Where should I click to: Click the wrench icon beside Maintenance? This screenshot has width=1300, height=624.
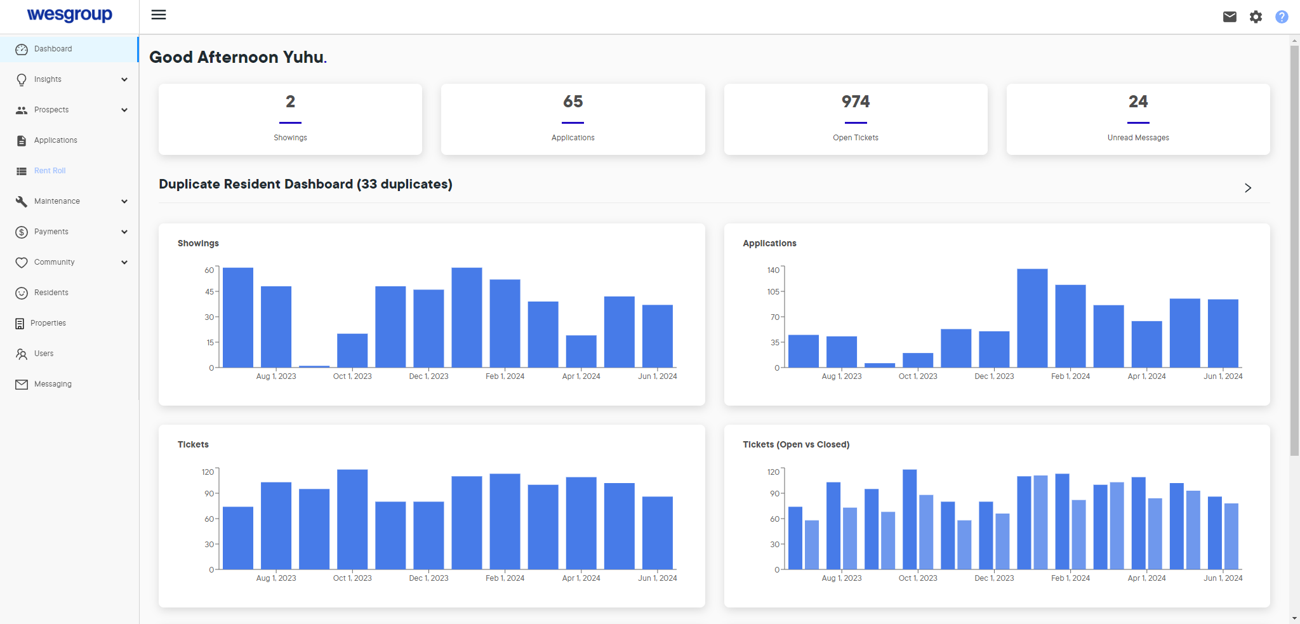(22, 201)
